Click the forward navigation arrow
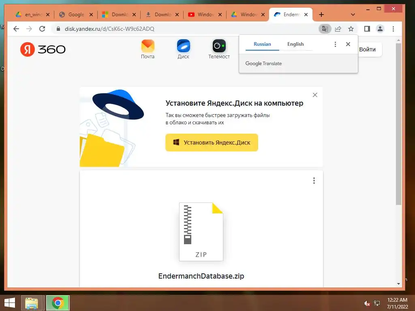Image resolution: width=415 pixels, height=311 pixels. tap(29, 29)
